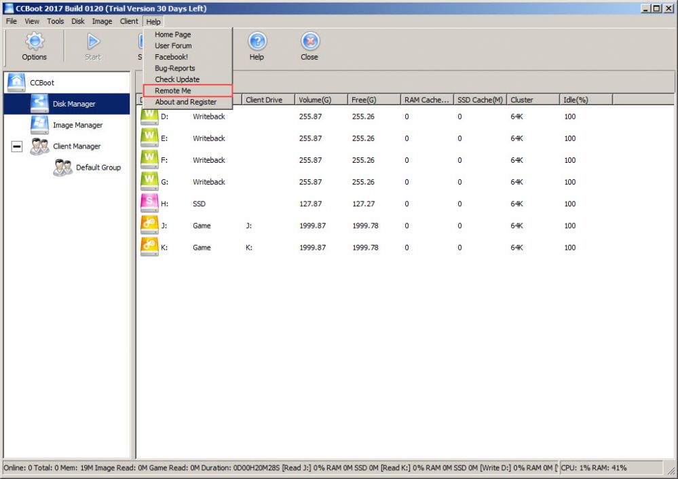Sort by Volume(G) column header

pyautogui.click(x=321, y=100)
